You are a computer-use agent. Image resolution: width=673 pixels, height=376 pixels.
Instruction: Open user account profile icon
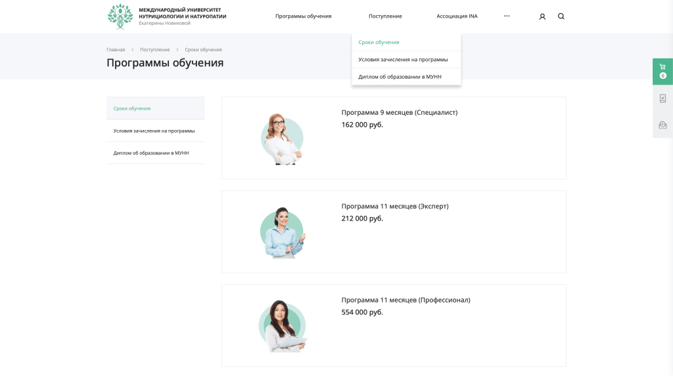pos(542,16)
